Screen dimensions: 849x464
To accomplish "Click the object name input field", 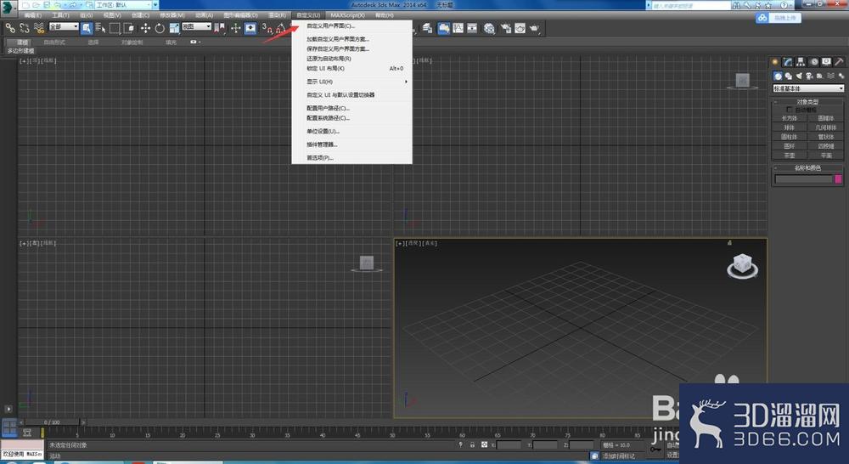I will coord(804,179).
